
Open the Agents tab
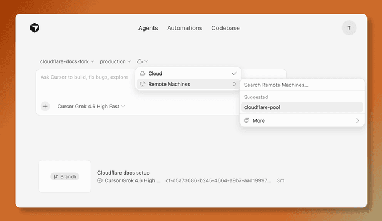click(x=148, y=28)
